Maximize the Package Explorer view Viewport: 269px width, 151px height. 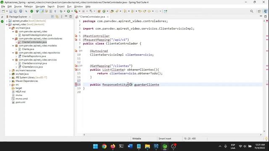(x=71, y=17)
